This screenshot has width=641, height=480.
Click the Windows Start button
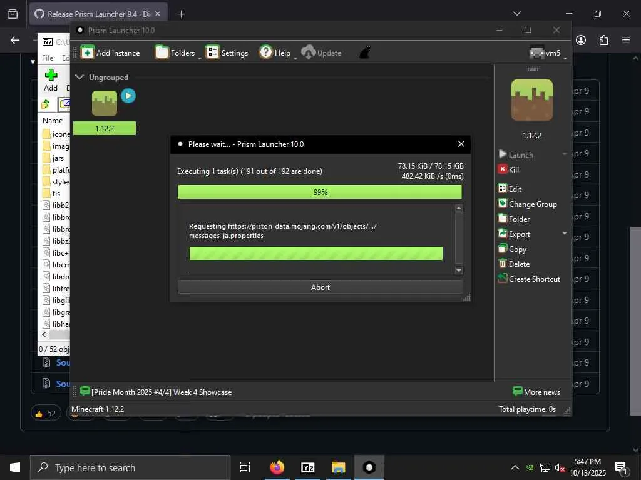(15, 467)
